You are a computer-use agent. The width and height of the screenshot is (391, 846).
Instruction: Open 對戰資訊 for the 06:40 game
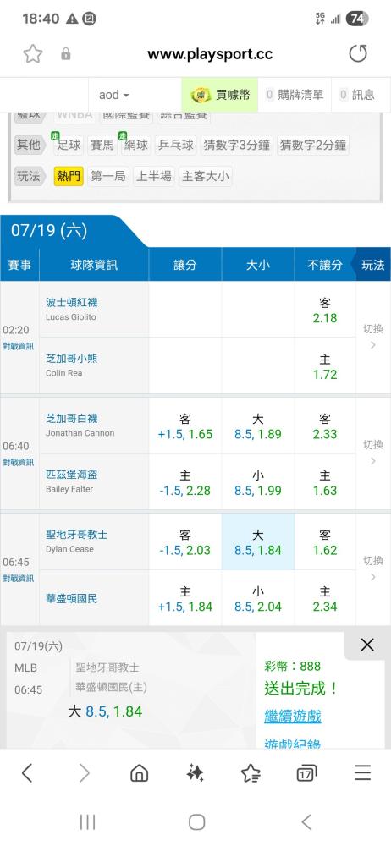coord(19,463)
